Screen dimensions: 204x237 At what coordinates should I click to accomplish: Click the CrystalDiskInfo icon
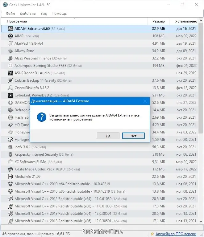point(10,88)
